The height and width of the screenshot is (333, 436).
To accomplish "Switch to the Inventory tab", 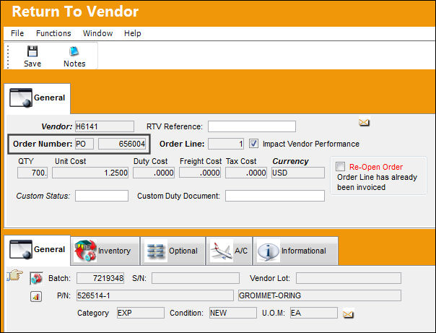I will (x=105, y=251).
